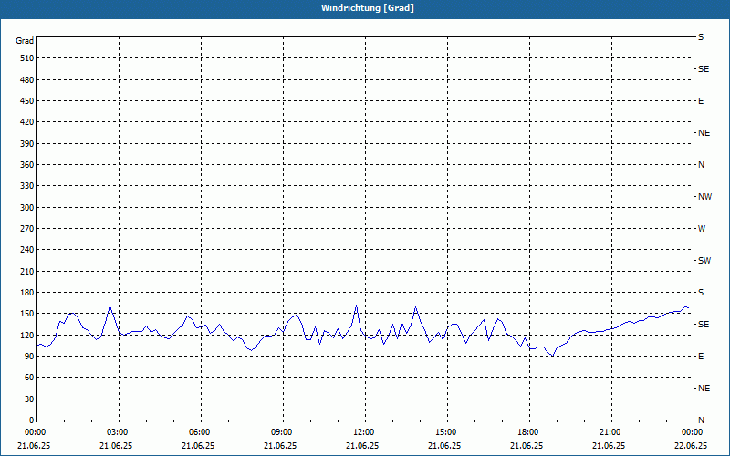Click the 03:00 time label
Image resolution: width=730 pixels, height=456 pixels.
pyautogui.click(x=116, y=432)
